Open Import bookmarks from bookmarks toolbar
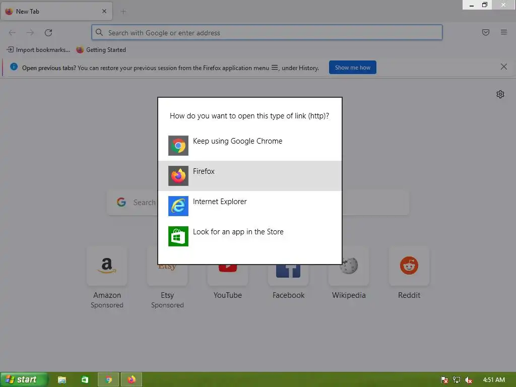This screenshot has width=516, height=387. click(38, 50)
